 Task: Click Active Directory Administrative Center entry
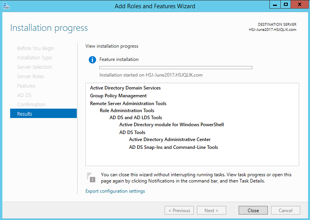pyautogui.click(x=170, y=140)
